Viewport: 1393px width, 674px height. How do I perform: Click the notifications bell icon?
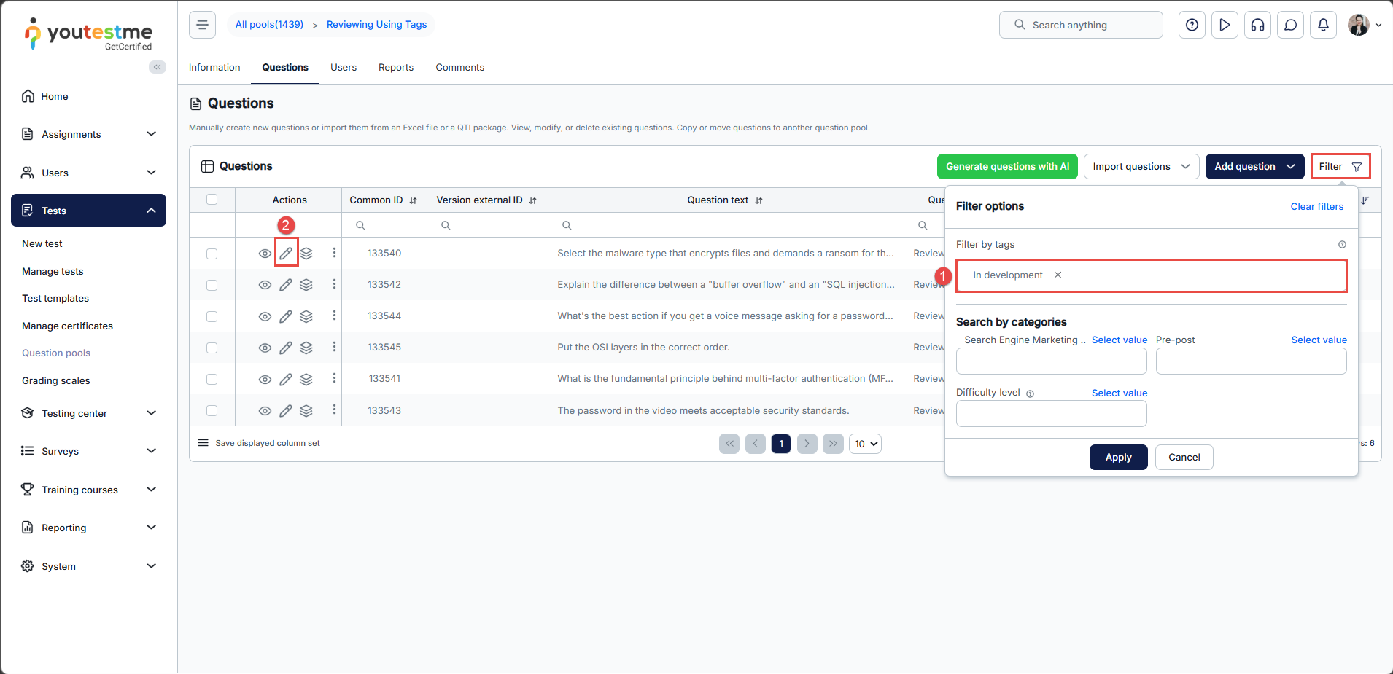click(1323, 25)
